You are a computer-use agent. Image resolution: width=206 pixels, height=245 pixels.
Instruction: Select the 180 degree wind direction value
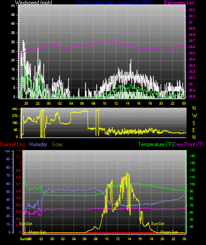(15, 123)
